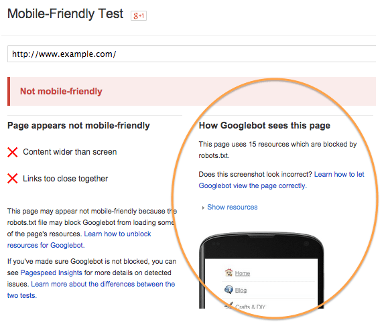Click the Show resources link text
This screenshot has height=322, width=388.
point(232,207)
